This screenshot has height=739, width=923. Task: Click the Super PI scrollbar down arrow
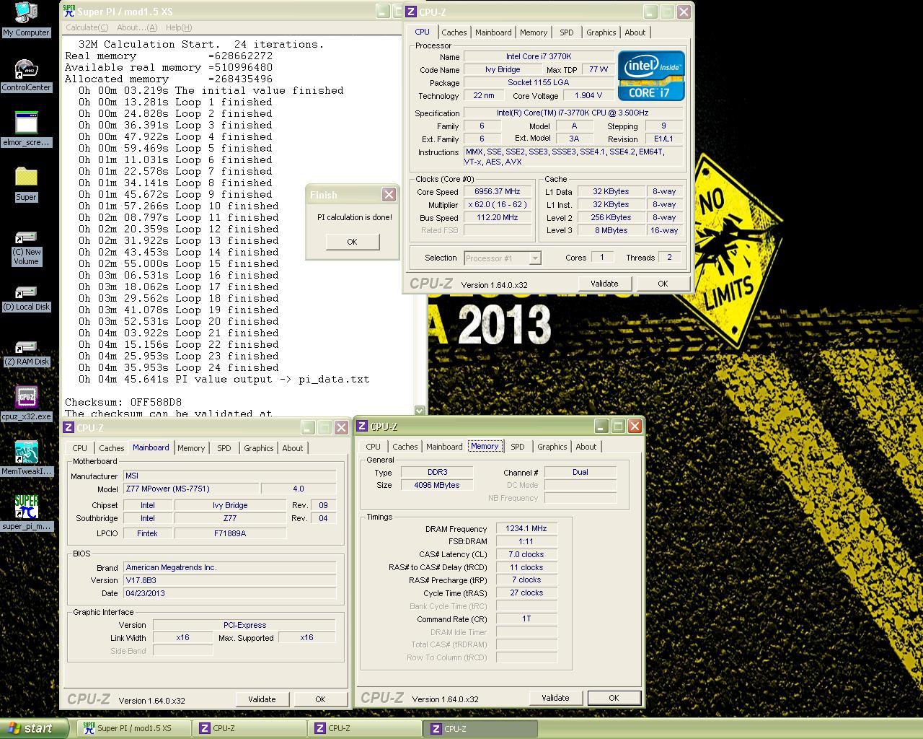coord(420,410)
